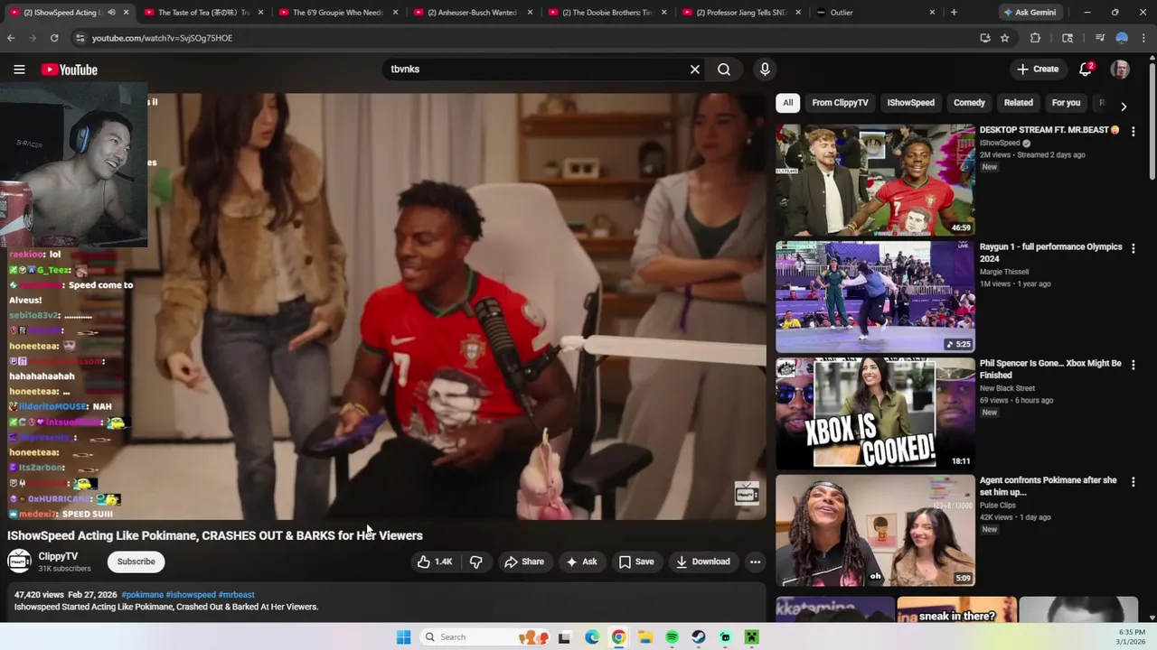
Task: Go to YouTube home via logo
Action: (70, 70)
